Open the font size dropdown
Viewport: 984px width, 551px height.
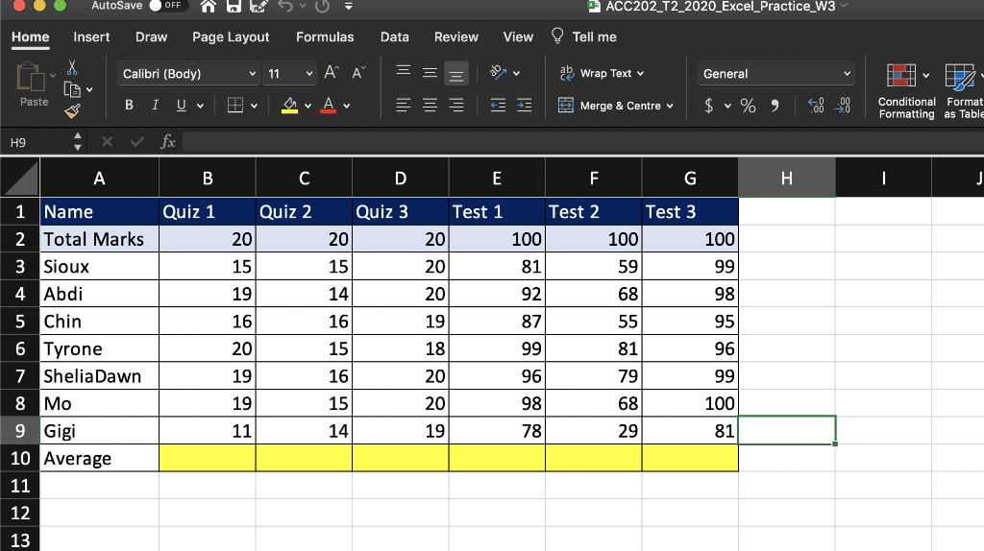308,73
